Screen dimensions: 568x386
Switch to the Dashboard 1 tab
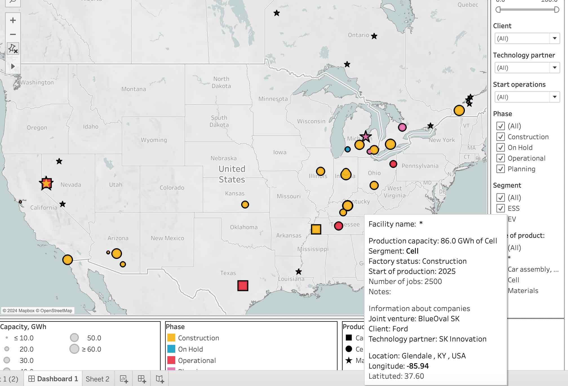[53, 379]
